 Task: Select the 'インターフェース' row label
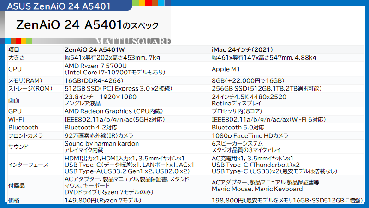[x=28, y=165]
